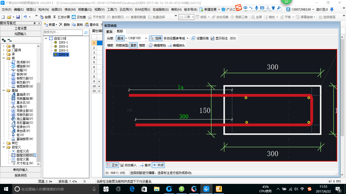Select 螺旋板(B) tree item
The height and width of the screenshot is (194, 346).
(x=21, y=66)
